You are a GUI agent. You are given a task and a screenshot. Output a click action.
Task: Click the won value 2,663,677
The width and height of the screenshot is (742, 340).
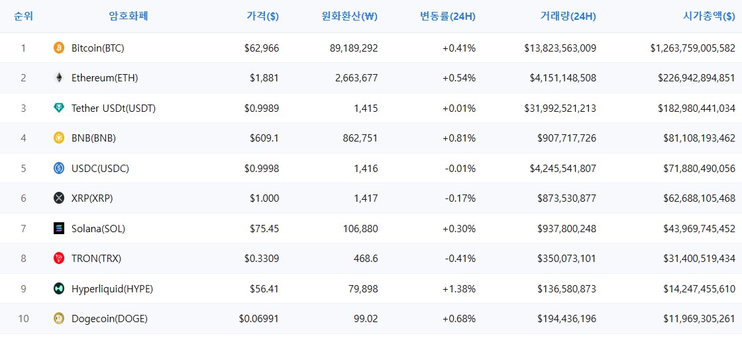(356, 78)
